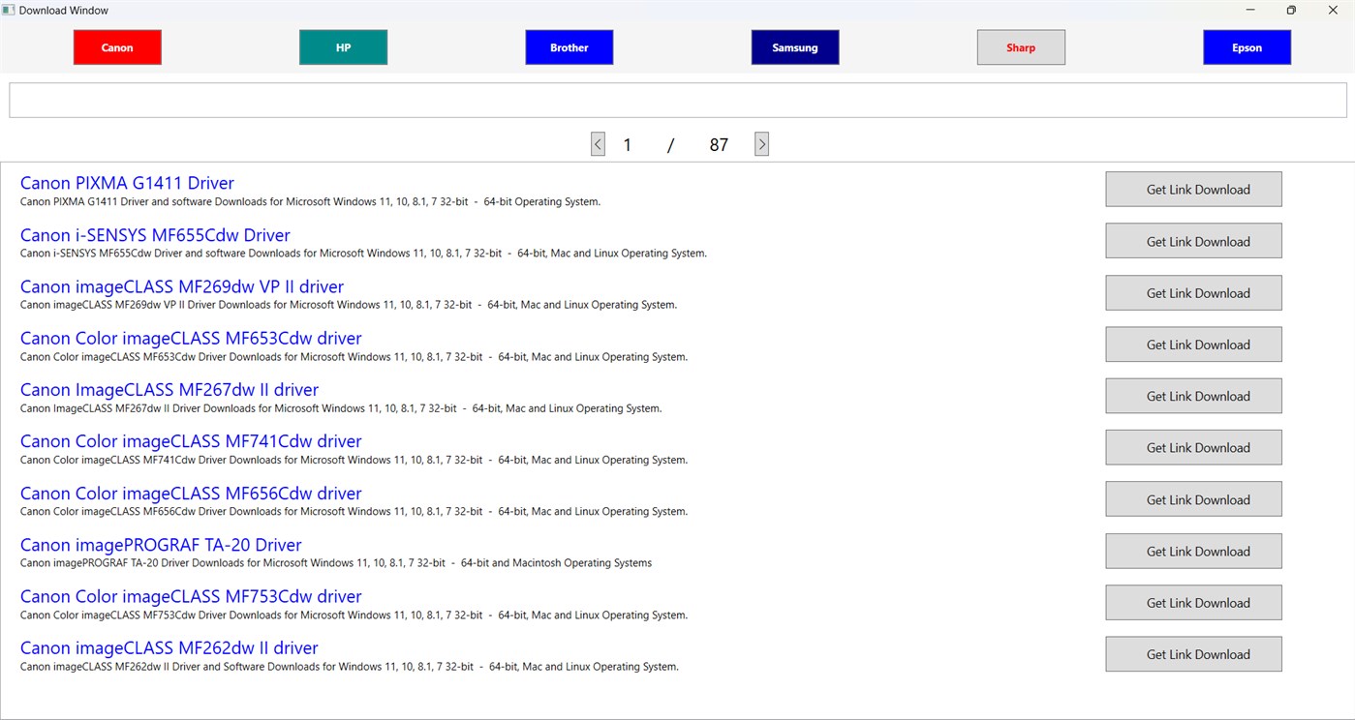Pick the Sharp brand button
Viewport: 1355px width, 720px height.
tap(1021, 47)
